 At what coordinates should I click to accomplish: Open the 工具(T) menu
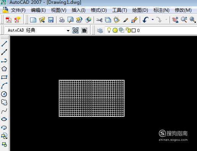pyautogui.click(x=119, y=10)
